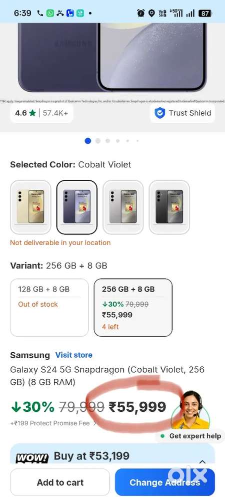Click the customer support agent avatar
225x501 pixels.
(x=191, y=410)
